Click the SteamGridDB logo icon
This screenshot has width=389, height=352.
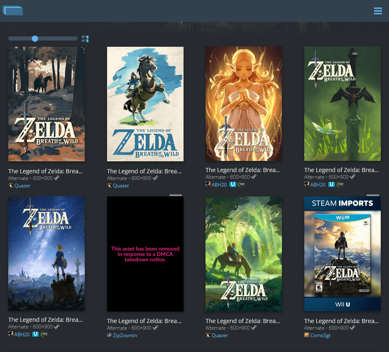(x=13, y=10)
